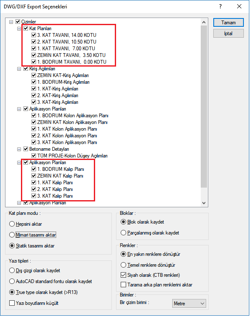Collapse the Çizimler root node
Viewport: 251px width, 317px height.
pos(11,22)
